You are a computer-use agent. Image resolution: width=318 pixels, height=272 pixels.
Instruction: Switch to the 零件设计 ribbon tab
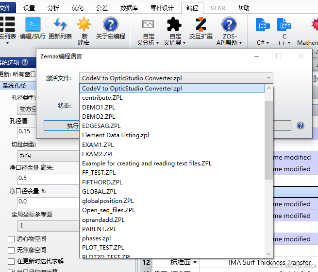tap(162, 8)
